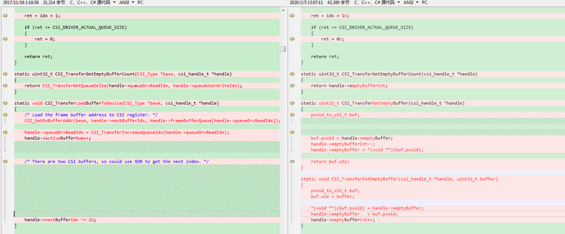This screenshot has width=565, height=234.
Task: Click right line 'handle->emptyBuffer = buf.pvoid;'
Action: (x=354, y=214)
